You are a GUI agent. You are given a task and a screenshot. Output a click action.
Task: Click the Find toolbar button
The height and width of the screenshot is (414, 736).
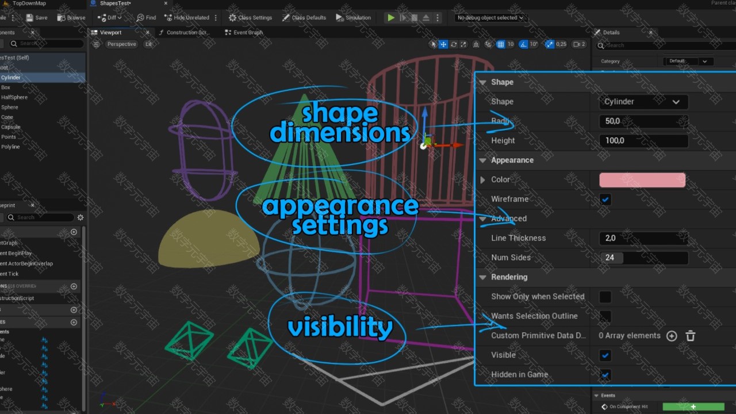point(146,18)
